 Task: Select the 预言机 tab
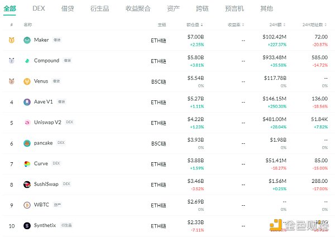coord(234,8)
